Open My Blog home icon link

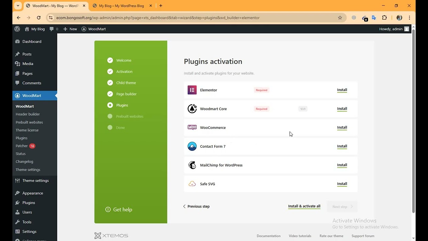click(x=34, y=29)
